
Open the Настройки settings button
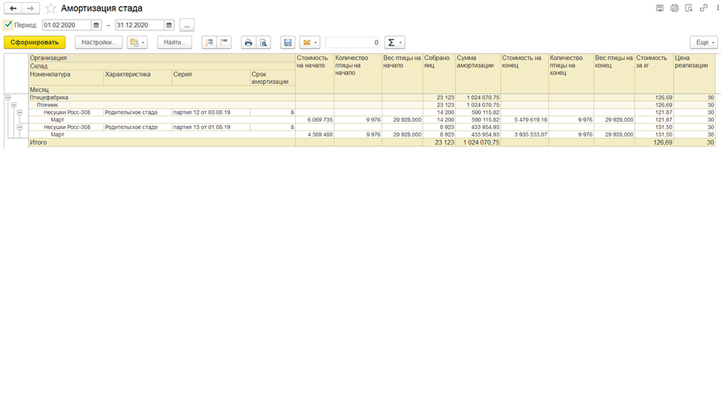(x=99, y=42)
